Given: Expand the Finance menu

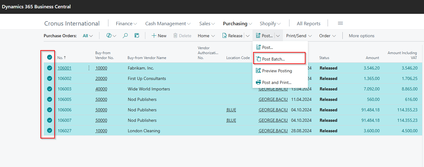Looking at the screenshot, I should tap(127, 23).
